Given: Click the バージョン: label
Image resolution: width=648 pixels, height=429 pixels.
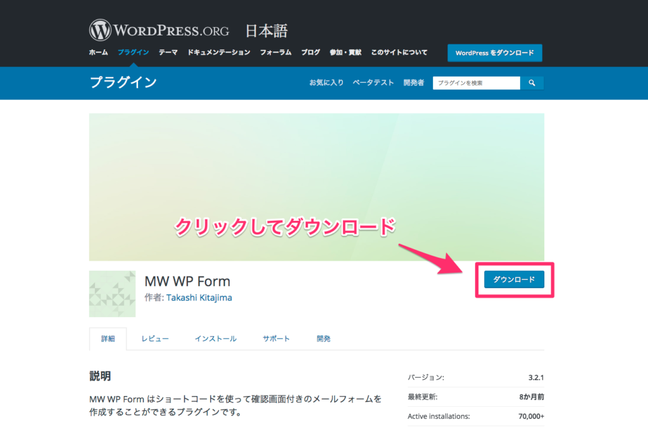Looking at the screenshot, I should point(426,377).
